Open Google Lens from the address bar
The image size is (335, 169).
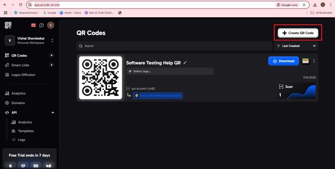pyautogui.click(x=287, y=5)
